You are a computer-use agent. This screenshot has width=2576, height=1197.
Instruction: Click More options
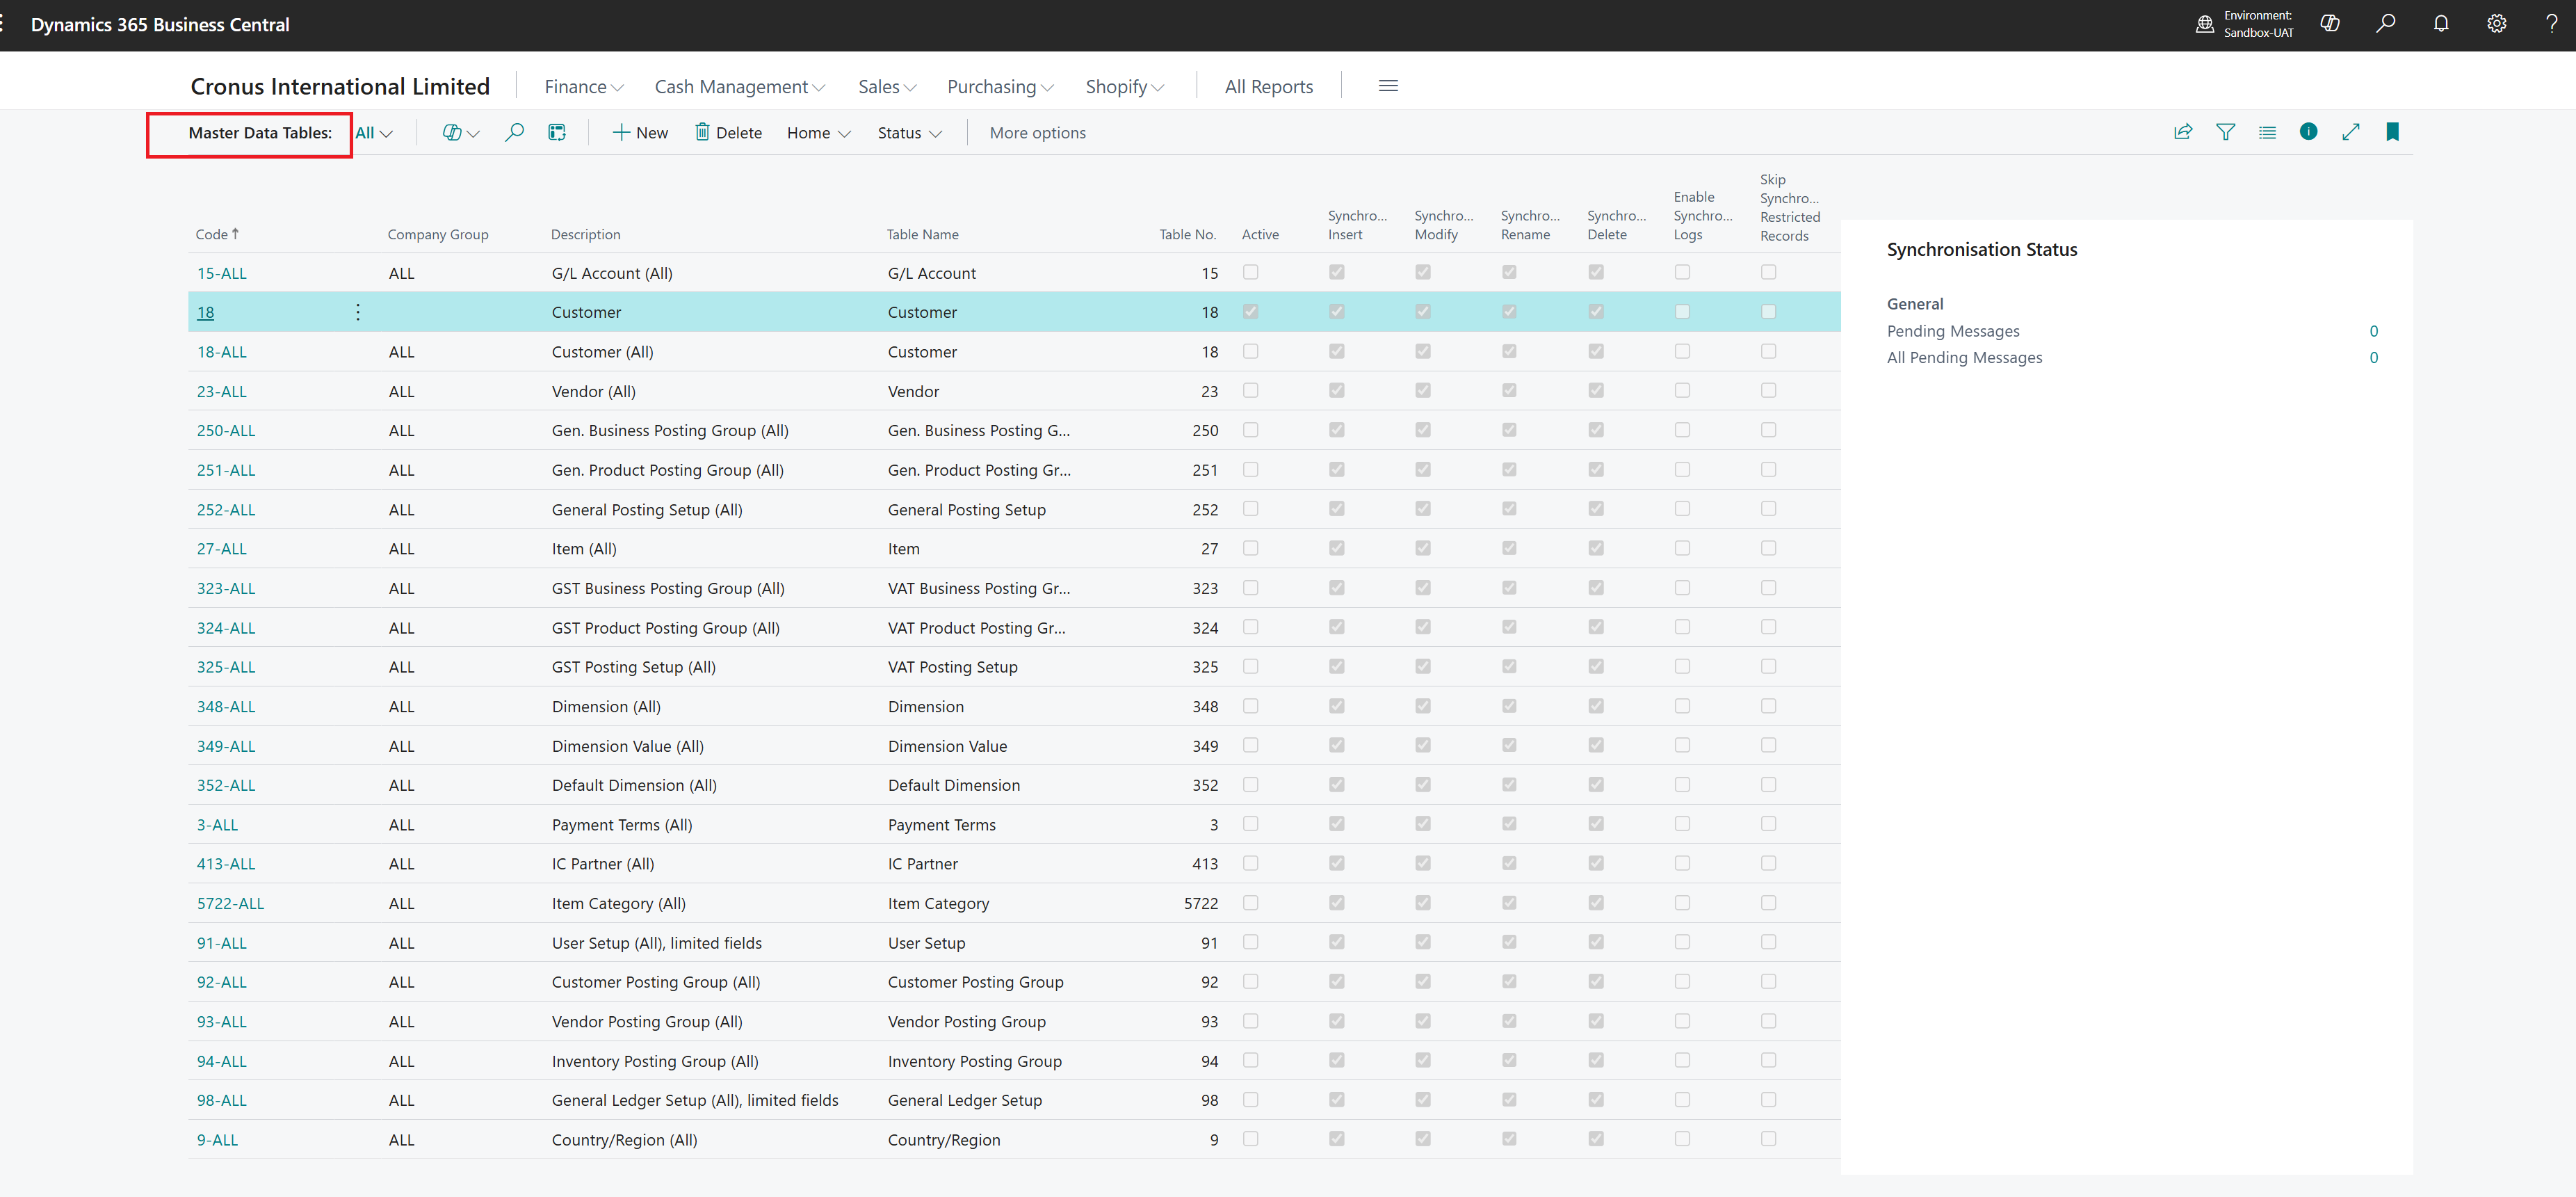pos(1037,133)
